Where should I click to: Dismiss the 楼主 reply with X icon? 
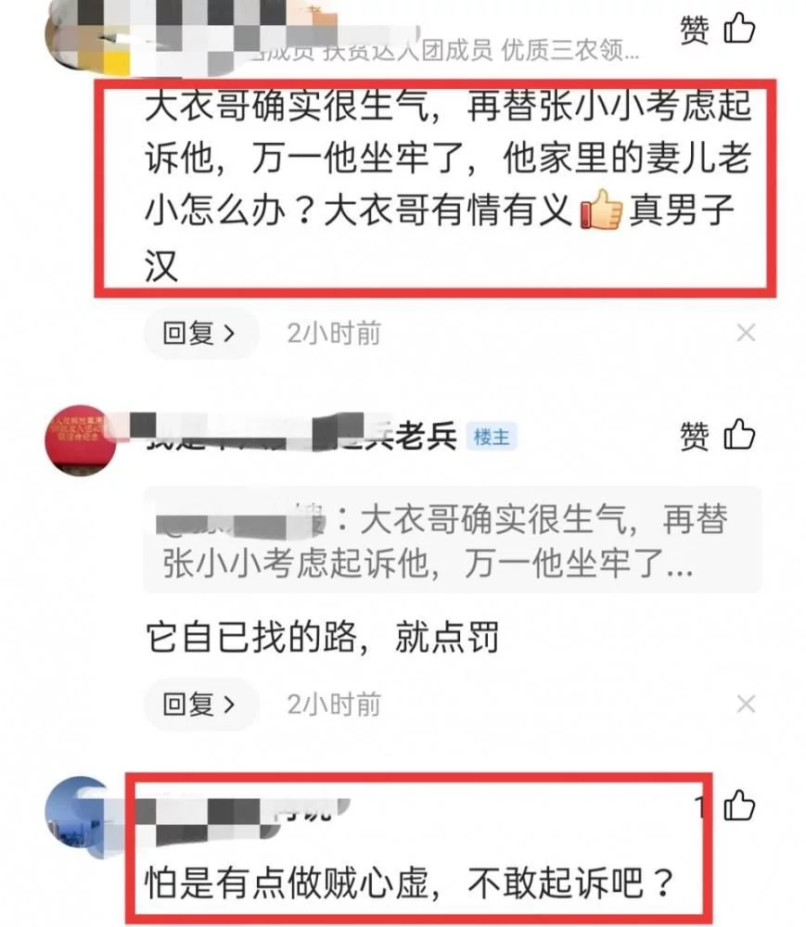[746, 705]
